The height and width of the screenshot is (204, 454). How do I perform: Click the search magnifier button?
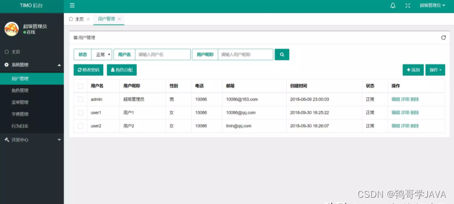(282, 54)
